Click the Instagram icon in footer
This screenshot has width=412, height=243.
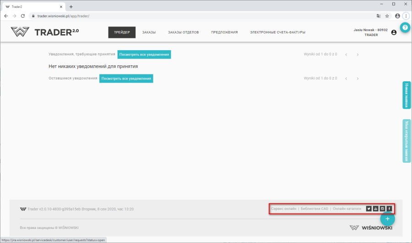pos(383,209)
